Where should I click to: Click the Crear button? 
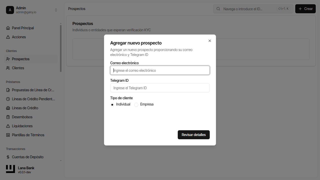coord(305,8)
